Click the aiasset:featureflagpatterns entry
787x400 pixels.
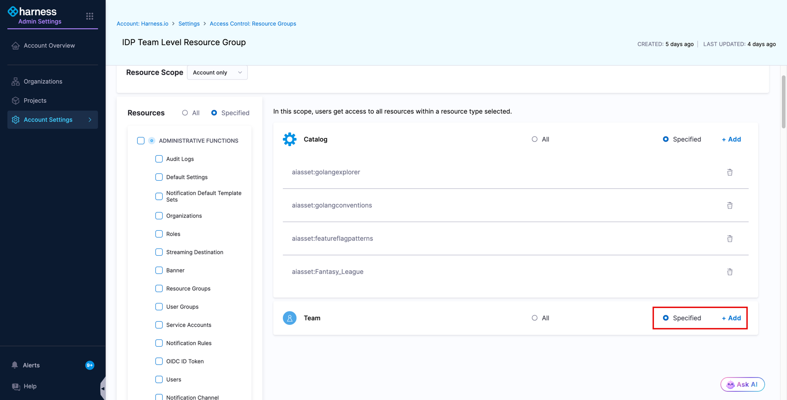[332, 238]
